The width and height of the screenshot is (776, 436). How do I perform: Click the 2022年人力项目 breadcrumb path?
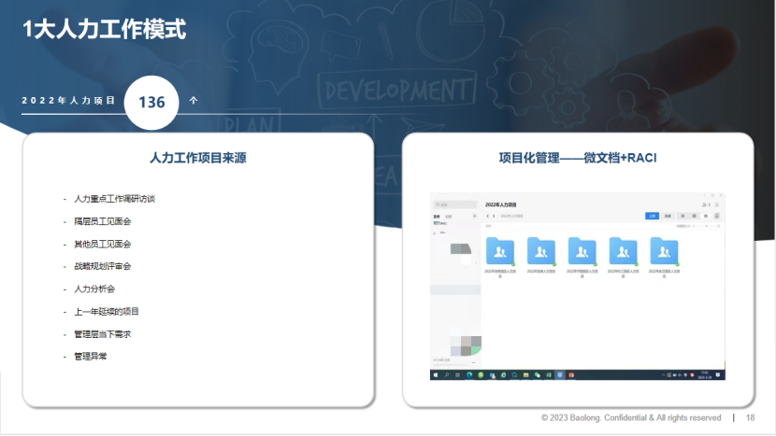point(511,216)
